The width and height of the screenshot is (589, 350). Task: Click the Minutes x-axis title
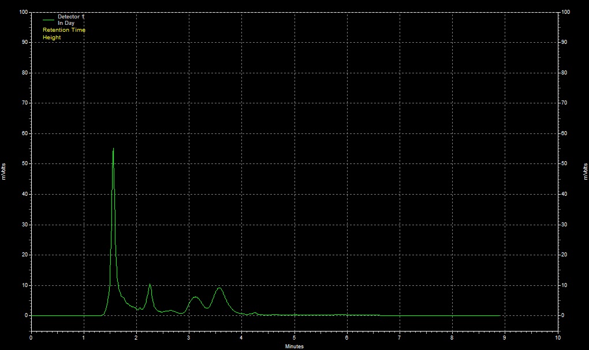click(294, 347)
